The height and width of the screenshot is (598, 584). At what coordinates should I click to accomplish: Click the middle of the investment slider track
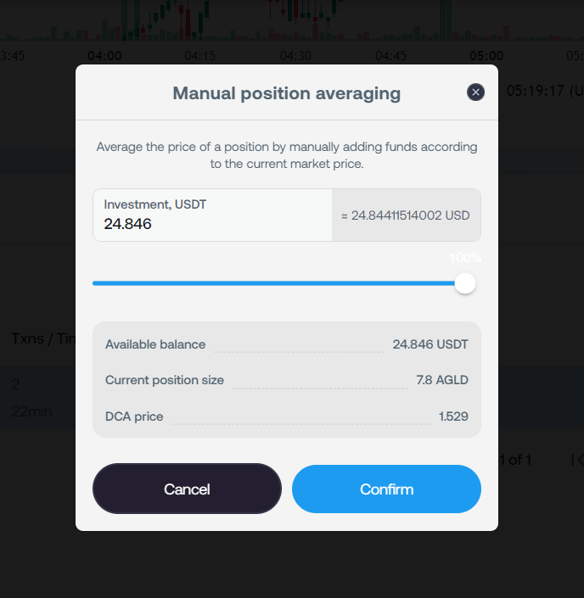click(x=278, y=283)
